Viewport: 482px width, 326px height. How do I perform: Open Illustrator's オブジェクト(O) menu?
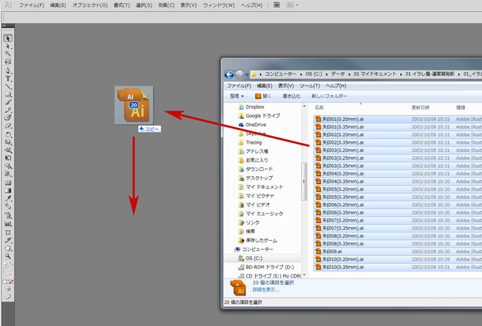coord(90,6)
